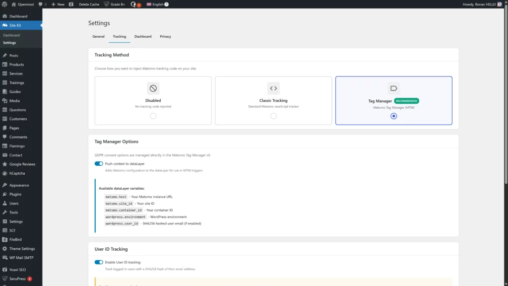
Task: Select the Disabled tracking method radio button
Action: click(x=153, y=116)
